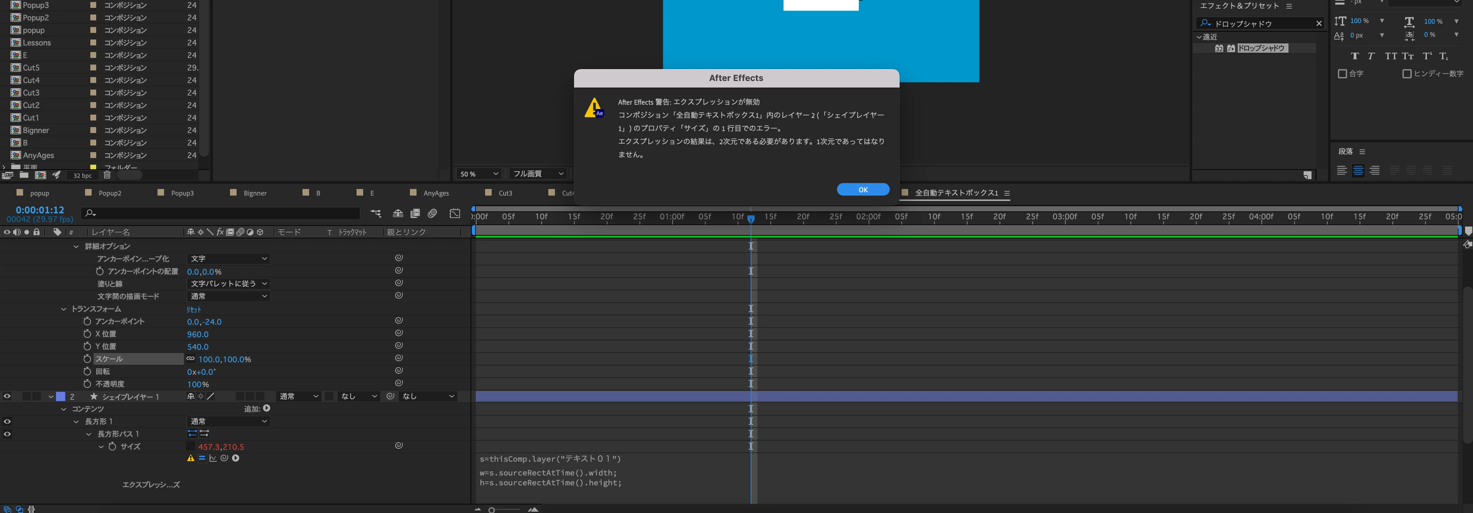Toggle the Motion Blur enable switch icon
Viewport: 1473px width, 513px height.
click(x=432, y=213)
